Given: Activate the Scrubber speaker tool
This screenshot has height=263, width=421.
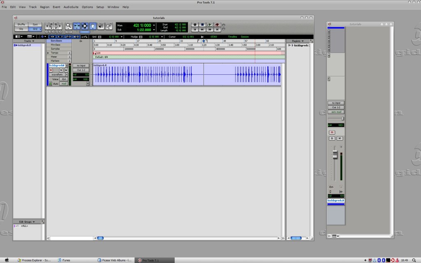Looking at the screenshot, I should (101, 26).
